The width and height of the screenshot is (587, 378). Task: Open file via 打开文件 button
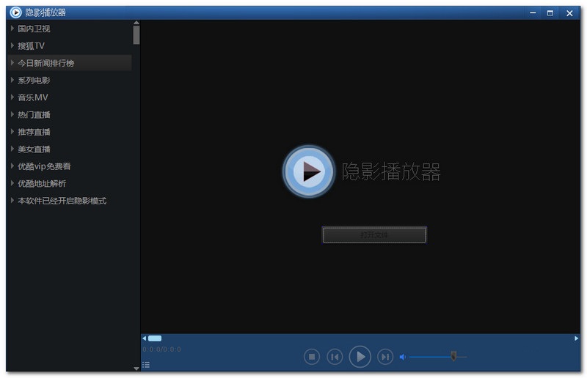click(x=374, y=235)
